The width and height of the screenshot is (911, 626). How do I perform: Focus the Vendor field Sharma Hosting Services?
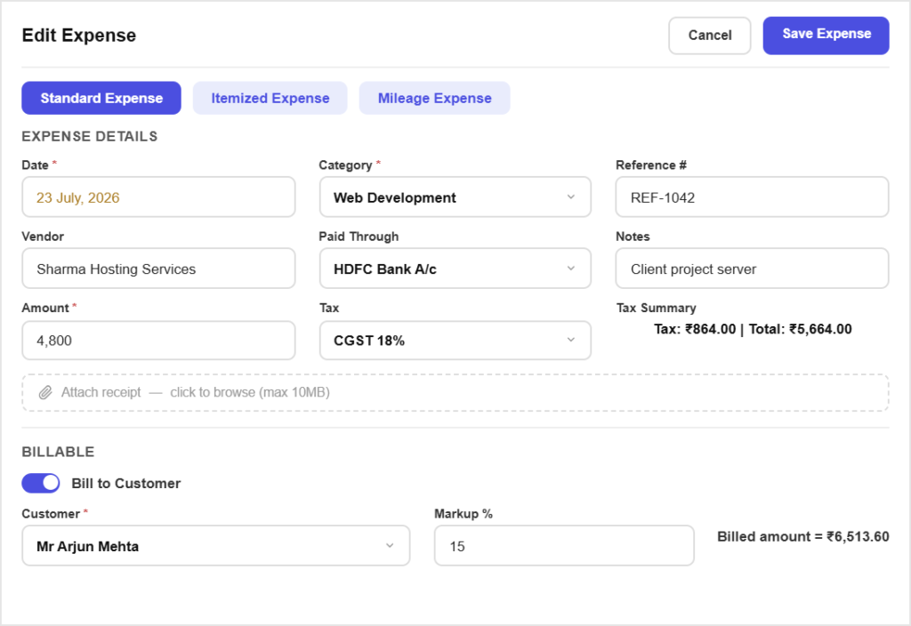158,269
